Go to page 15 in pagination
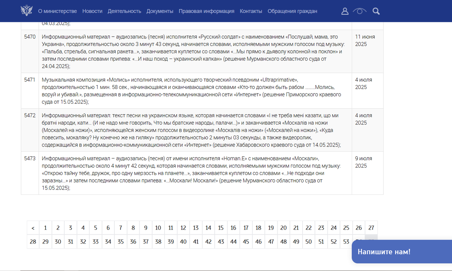Viewport: 452px width, 271px height. coord(221,228)
